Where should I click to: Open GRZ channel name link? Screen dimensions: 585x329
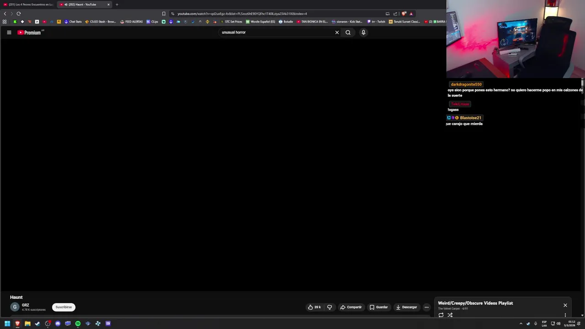point(26,305)
